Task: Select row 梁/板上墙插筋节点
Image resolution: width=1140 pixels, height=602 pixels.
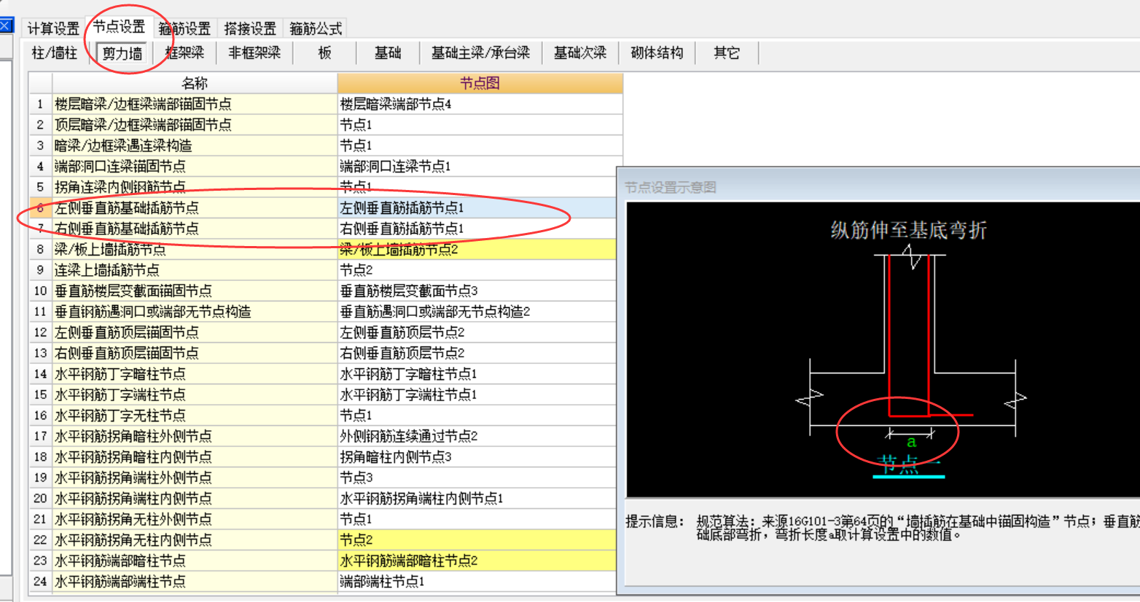Action: 195,249
